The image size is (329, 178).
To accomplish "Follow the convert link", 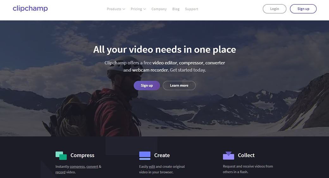I will point(92,167).
